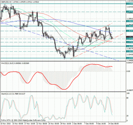
Task: Click the 1.5499 bottom level tag
Action: pyautogui.click(x=130, y=58)
